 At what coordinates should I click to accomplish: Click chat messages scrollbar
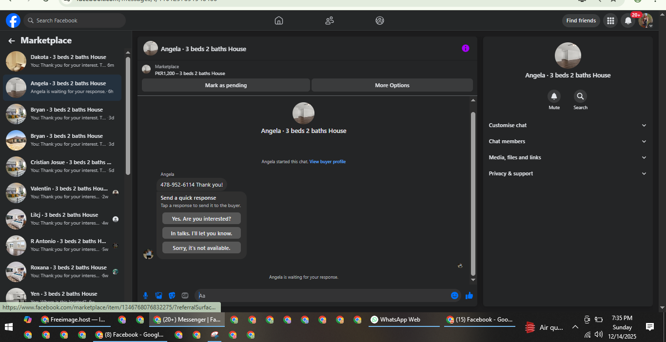473,194
